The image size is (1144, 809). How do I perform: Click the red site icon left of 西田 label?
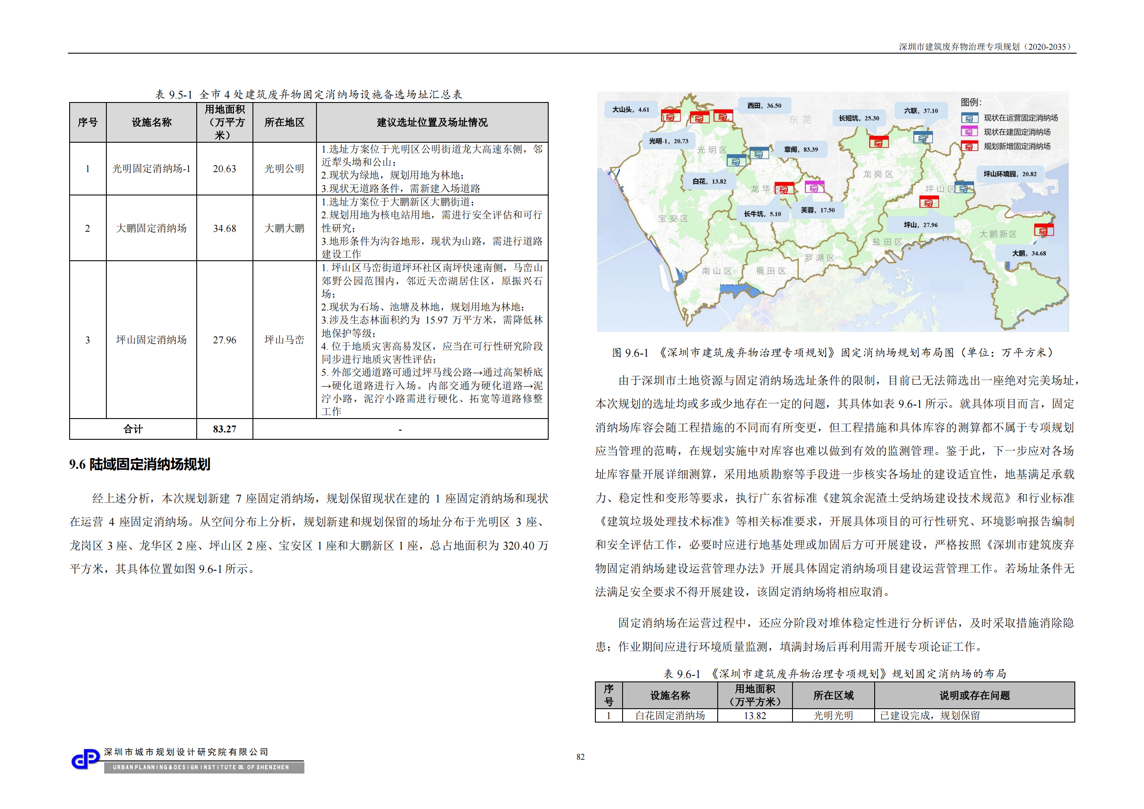click(x=723, y=116)
